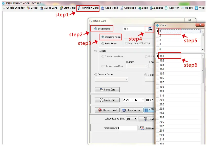Click the Blocking Card button

click(x=107, y=110)
